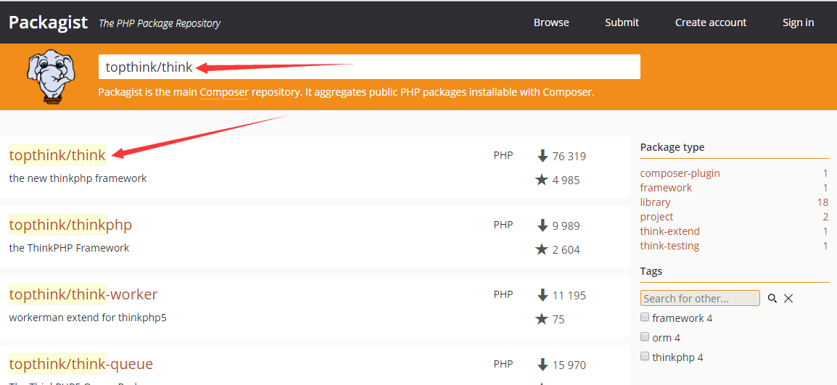Click the 'Tags' heading
The height and width of the screenshot is (385, 837).
tap(651, 270)
